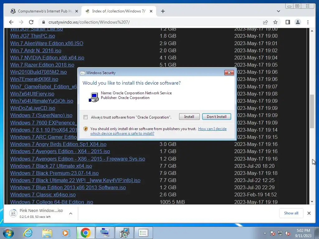319x239 pixels.
Task: Click the page scrollbar up arrow
Action: click(x=312, y=31)
